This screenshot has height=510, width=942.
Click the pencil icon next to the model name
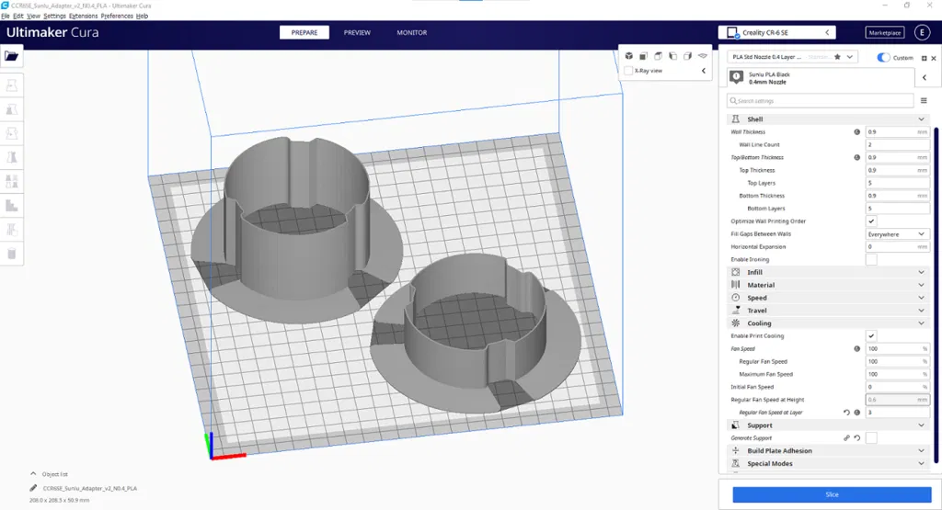(x=34, y=488)
